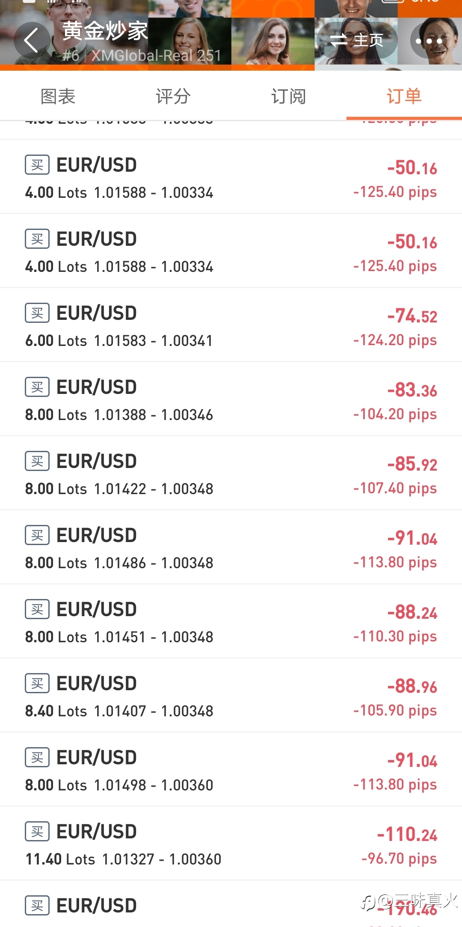Tap the 买 icon on the 6.00 Lots order

tap(37, 313)
